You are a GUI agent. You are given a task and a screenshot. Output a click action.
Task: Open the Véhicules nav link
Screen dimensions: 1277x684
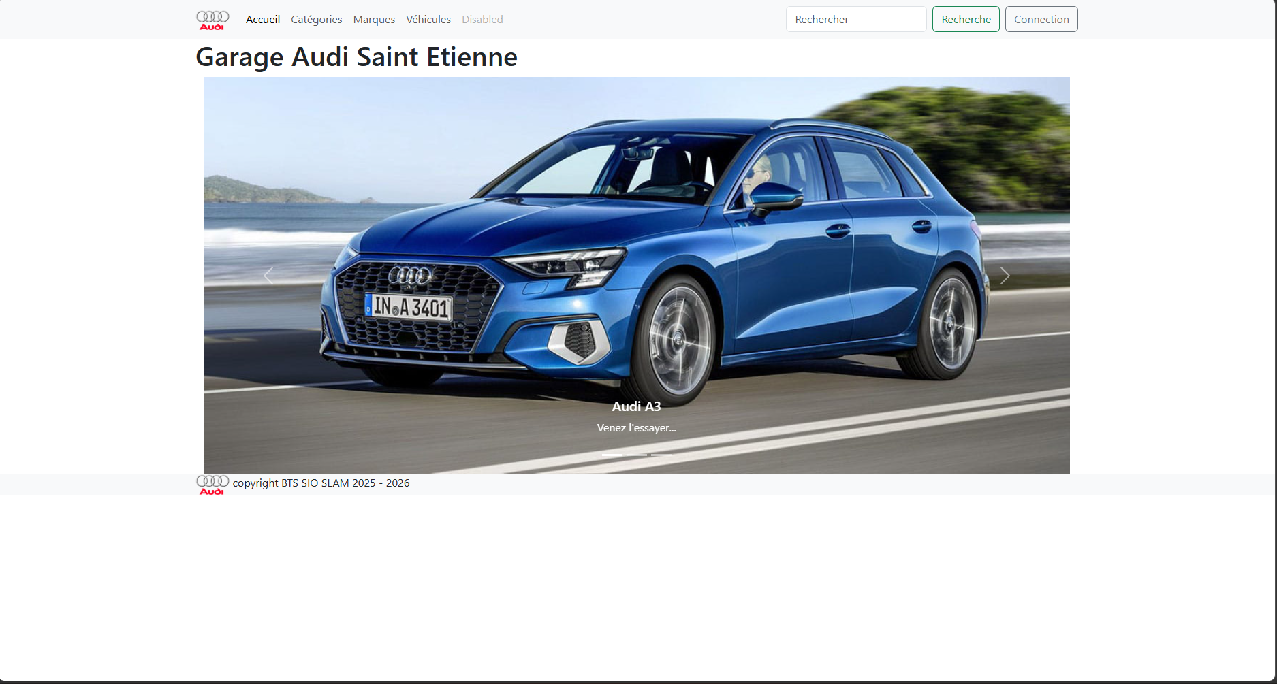pos(428,20)
